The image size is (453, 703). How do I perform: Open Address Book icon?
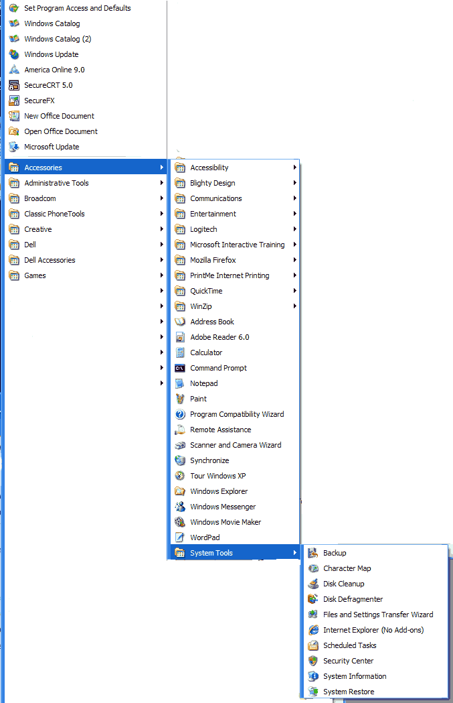(180, 322)
